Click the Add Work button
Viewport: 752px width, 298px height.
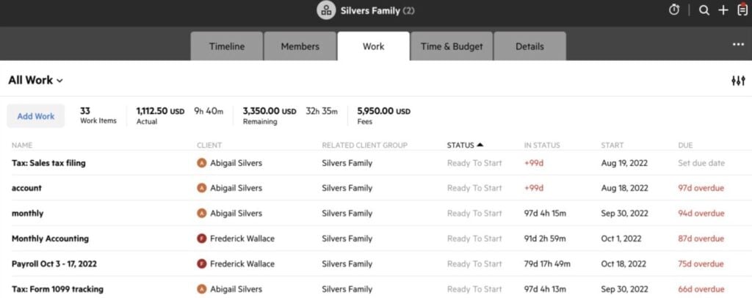click(x=35, y=116)
